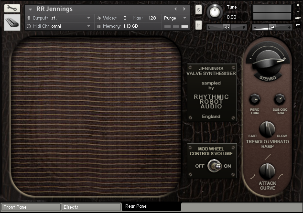Click the SUB OSC TRIM knob
The width and height of the screenshot is (303, 213).
[x=280, y=99]
